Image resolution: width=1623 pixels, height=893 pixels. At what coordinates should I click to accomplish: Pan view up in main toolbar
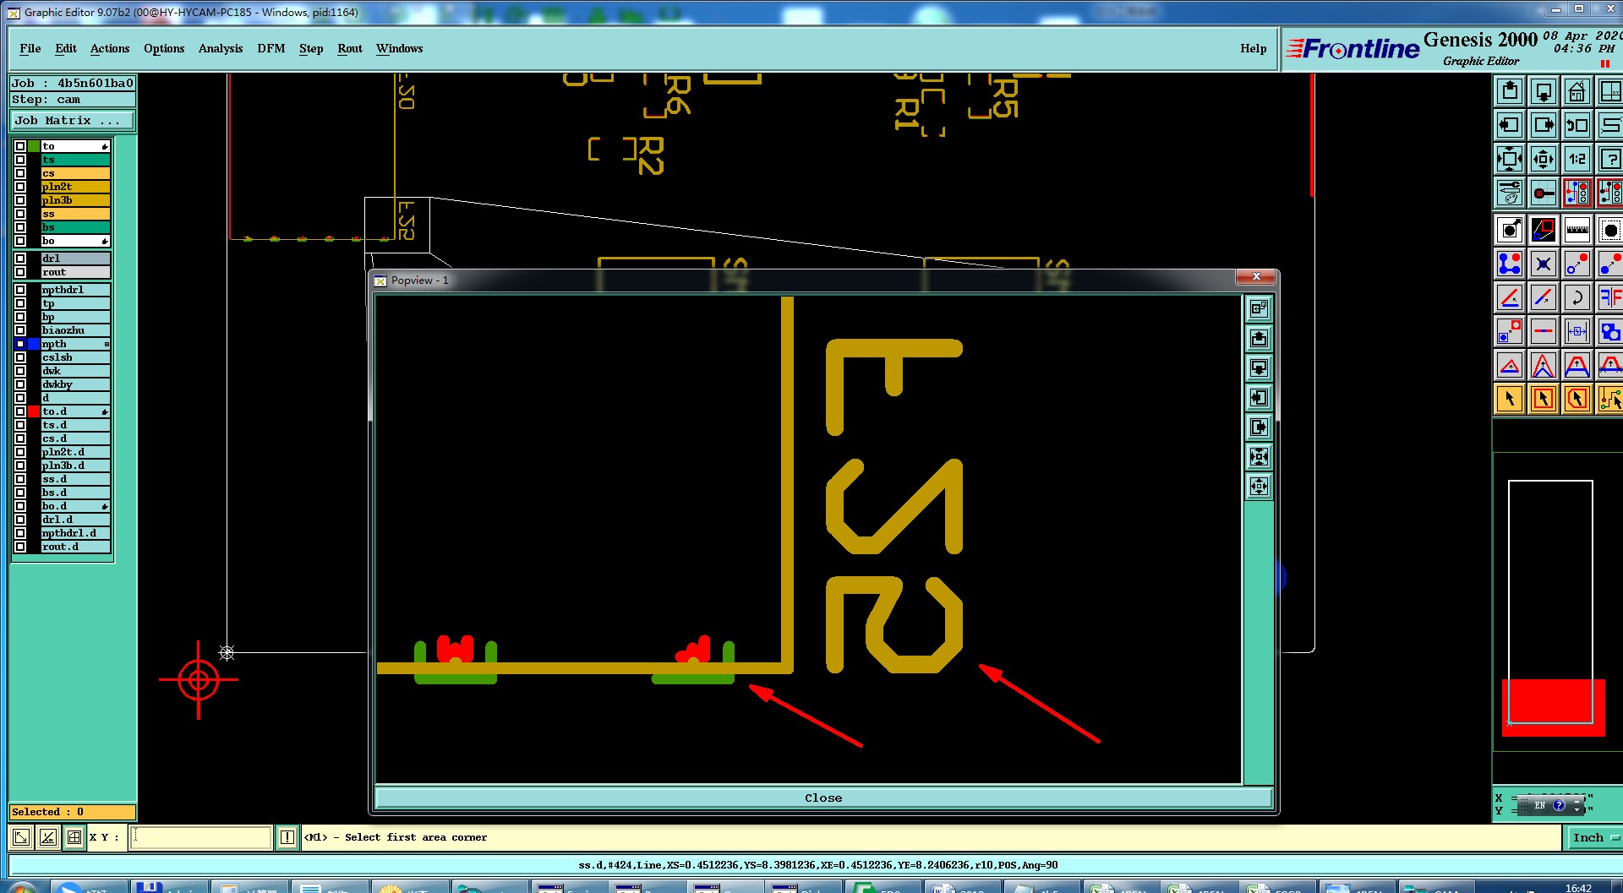pos(1510,91)
